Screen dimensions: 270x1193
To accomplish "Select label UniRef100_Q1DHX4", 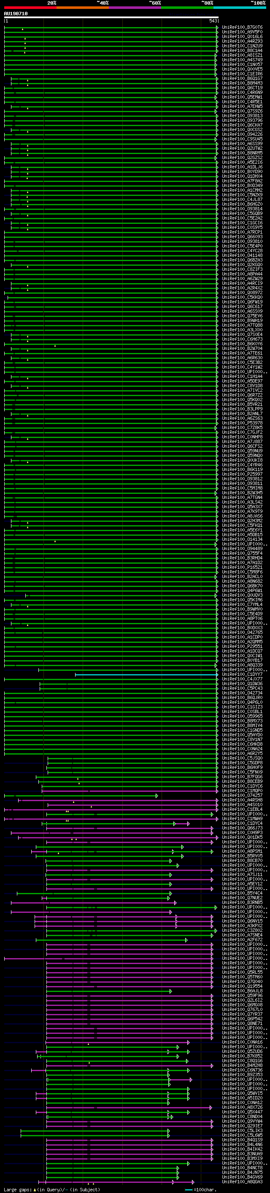I will click(242, 176).
